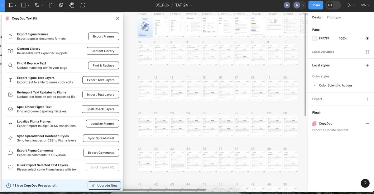Screen dimensions: 374x194
Task: Toggle Dev Mode code switch
Action: click(x=333, y=5)
